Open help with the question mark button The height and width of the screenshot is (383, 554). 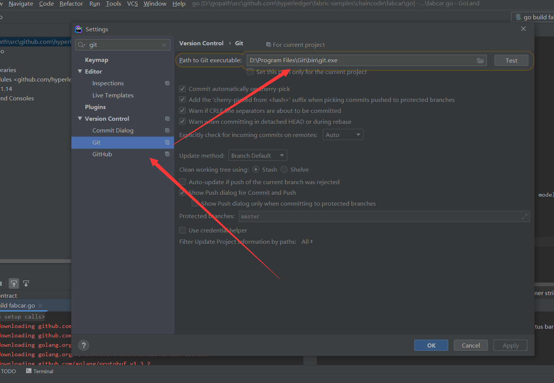84,345
